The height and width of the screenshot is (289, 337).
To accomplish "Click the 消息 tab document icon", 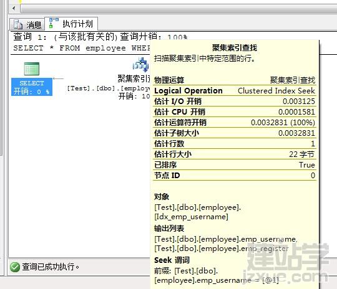I will [18, 24].
